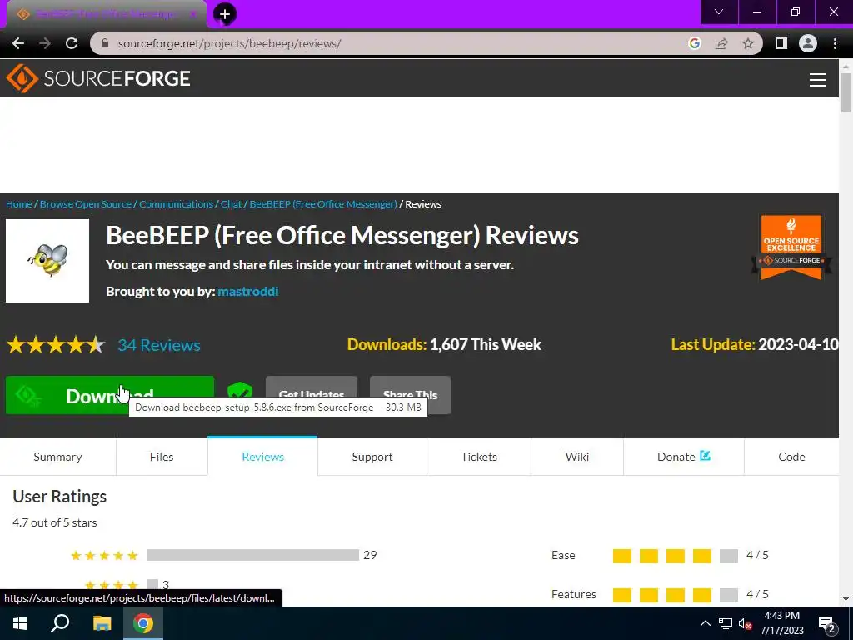Click Browse Open Source breadcrumb

tap(86, 204)
